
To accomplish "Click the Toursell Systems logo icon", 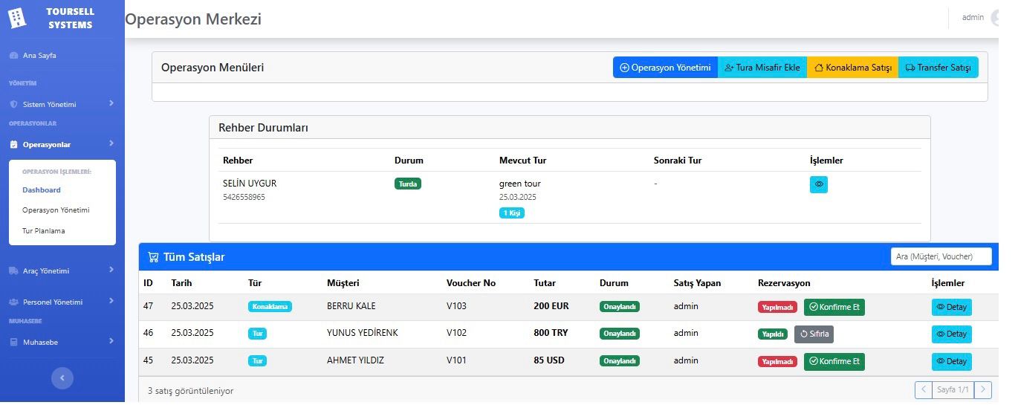I will 16,19.
